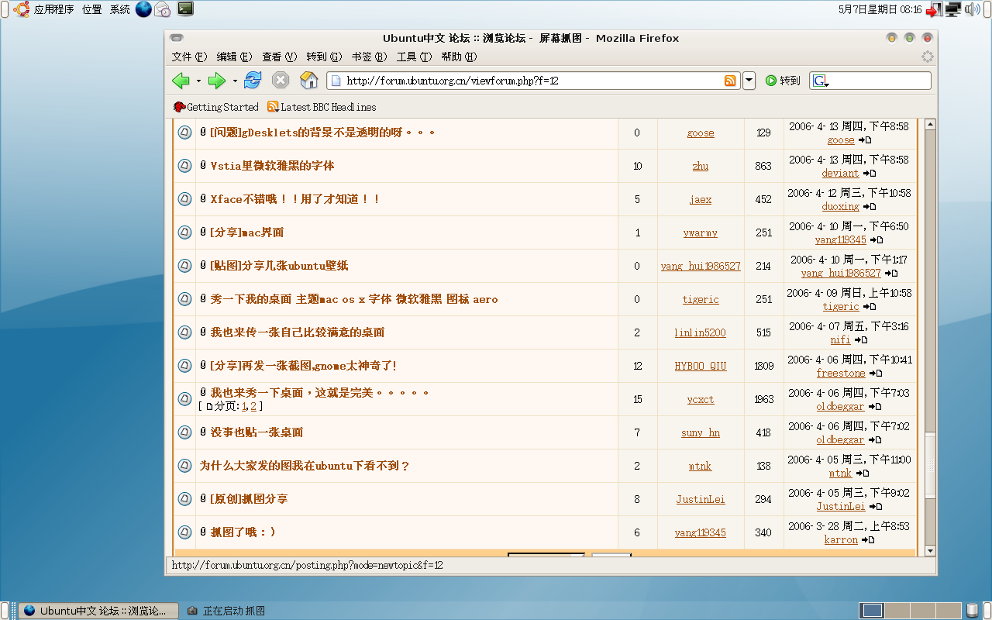Click the network monitor icon in tray
Viewport: 992px width, 620px height.
click(952, 9)
